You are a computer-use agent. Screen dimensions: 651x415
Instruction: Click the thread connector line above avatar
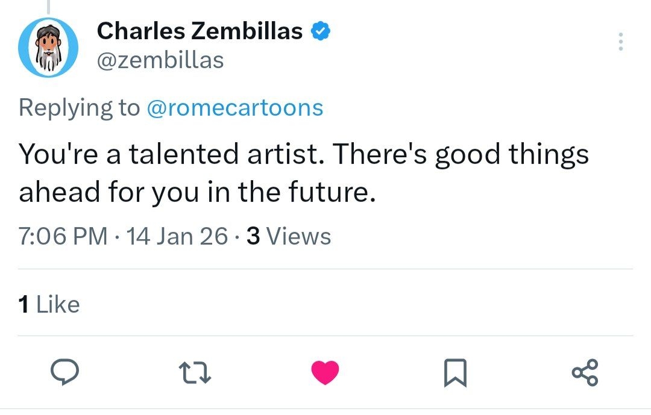point(49,6)
